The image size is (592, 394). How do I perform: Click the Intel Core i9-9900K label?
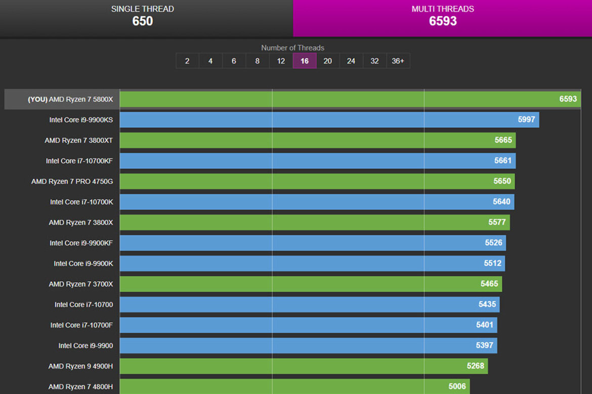point(83,264)
